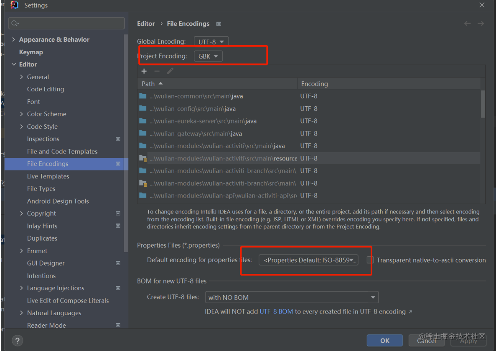Expand the Emmet node
This screenshot has width=496, height=351.
pyautogui.click(x=21, y=251)
